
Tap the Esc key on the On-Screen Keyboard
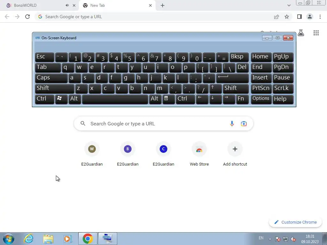tap(45, 57)
